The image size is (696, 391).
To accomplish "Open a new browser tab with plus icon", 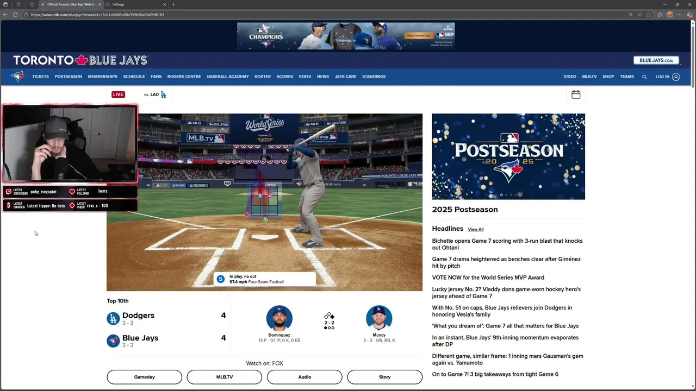I will click(173, 4).
